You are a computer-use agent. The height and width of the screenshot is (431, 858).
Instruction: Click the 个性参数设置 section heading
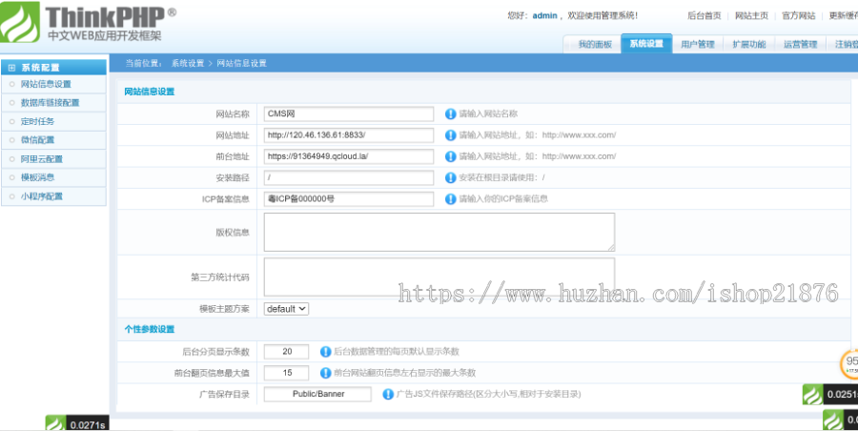(x=150, y=329)
